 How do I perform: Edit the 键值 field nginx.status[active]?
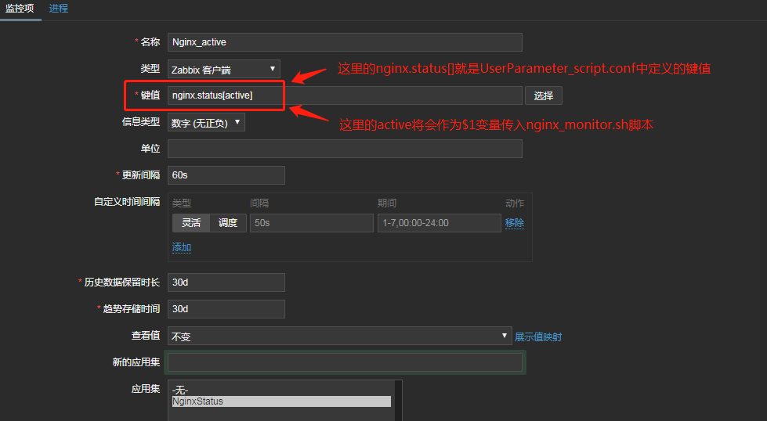[345, 95]
